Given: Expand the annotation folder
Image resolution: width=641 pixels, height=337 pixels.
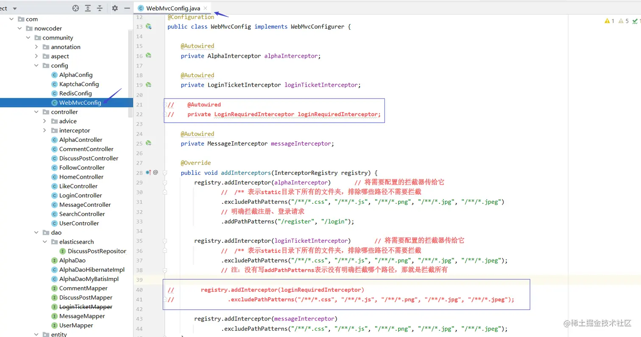Looking at the screenshot, I should 36,47.
